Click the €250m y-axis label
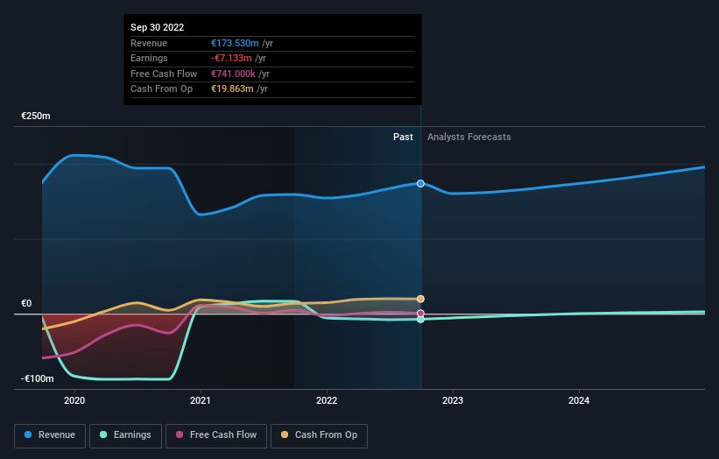 pos(36,116)
